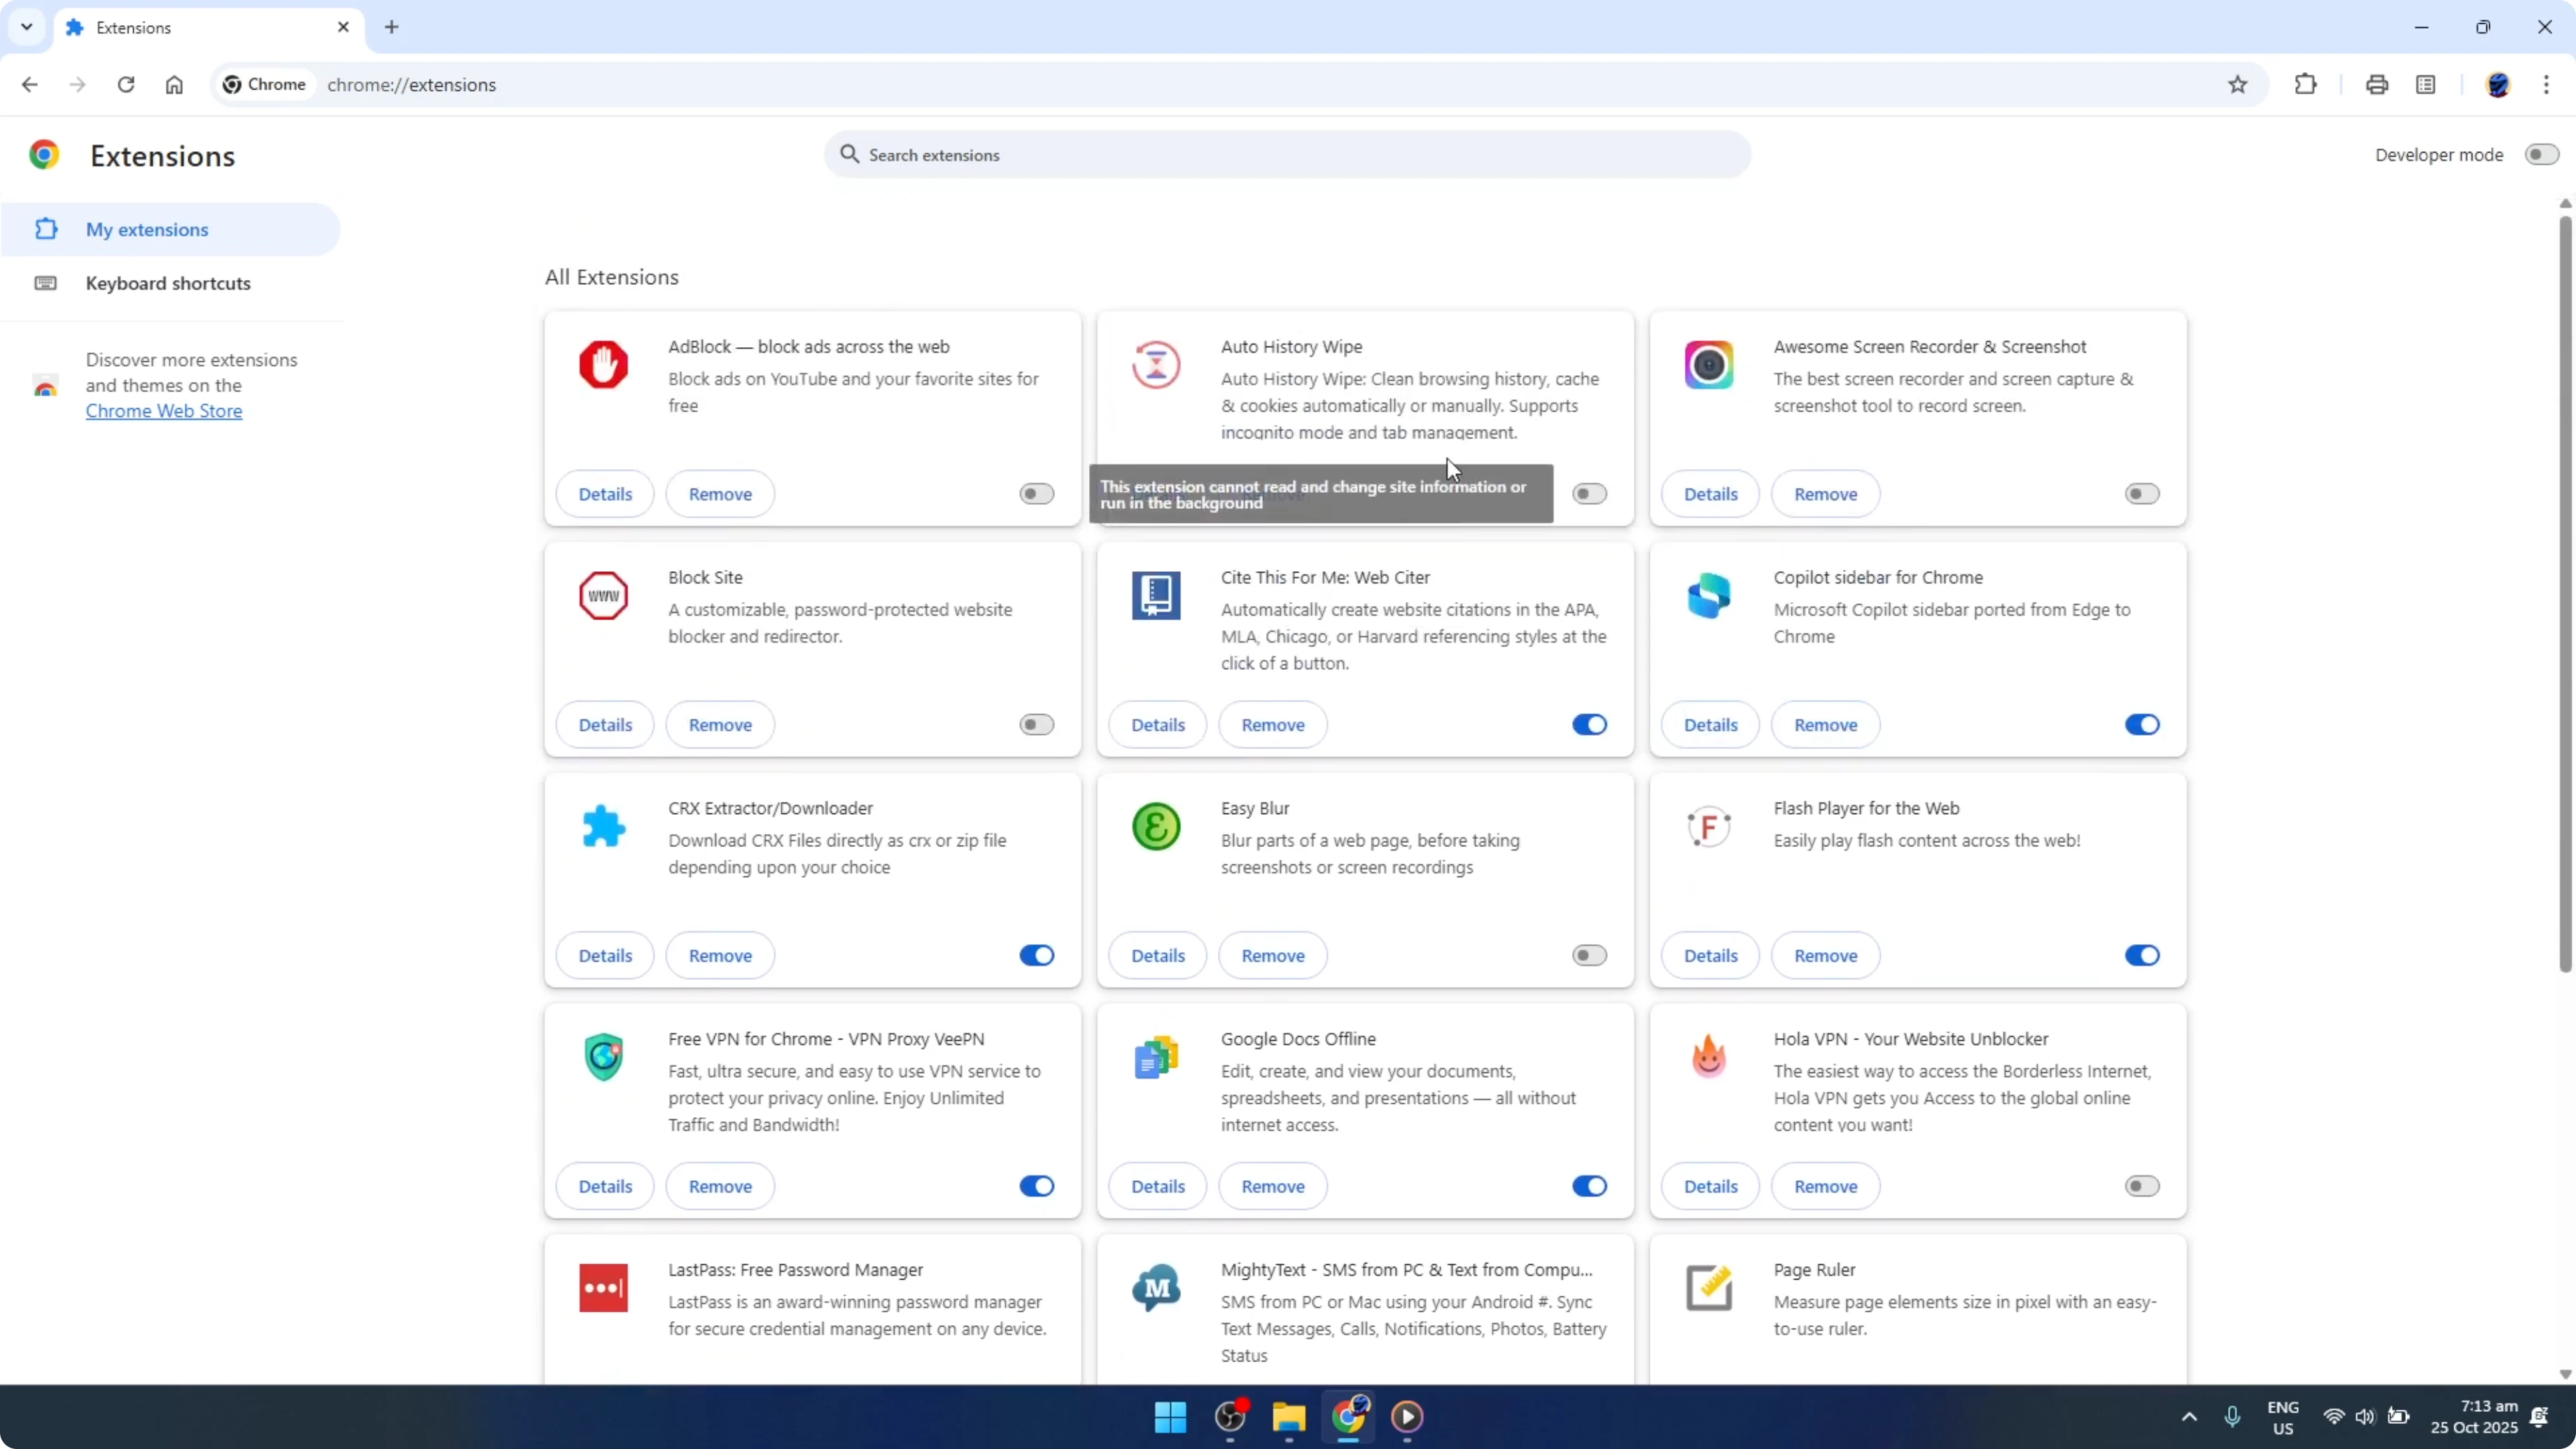Enable Developer mode

click(2541, 154)
